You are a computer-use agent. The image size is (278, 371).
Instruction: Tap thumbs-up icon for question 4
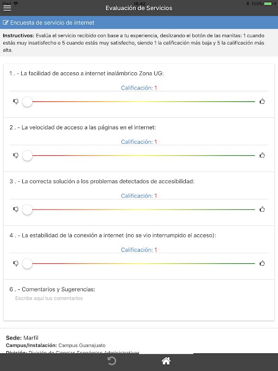click(262, 263)
